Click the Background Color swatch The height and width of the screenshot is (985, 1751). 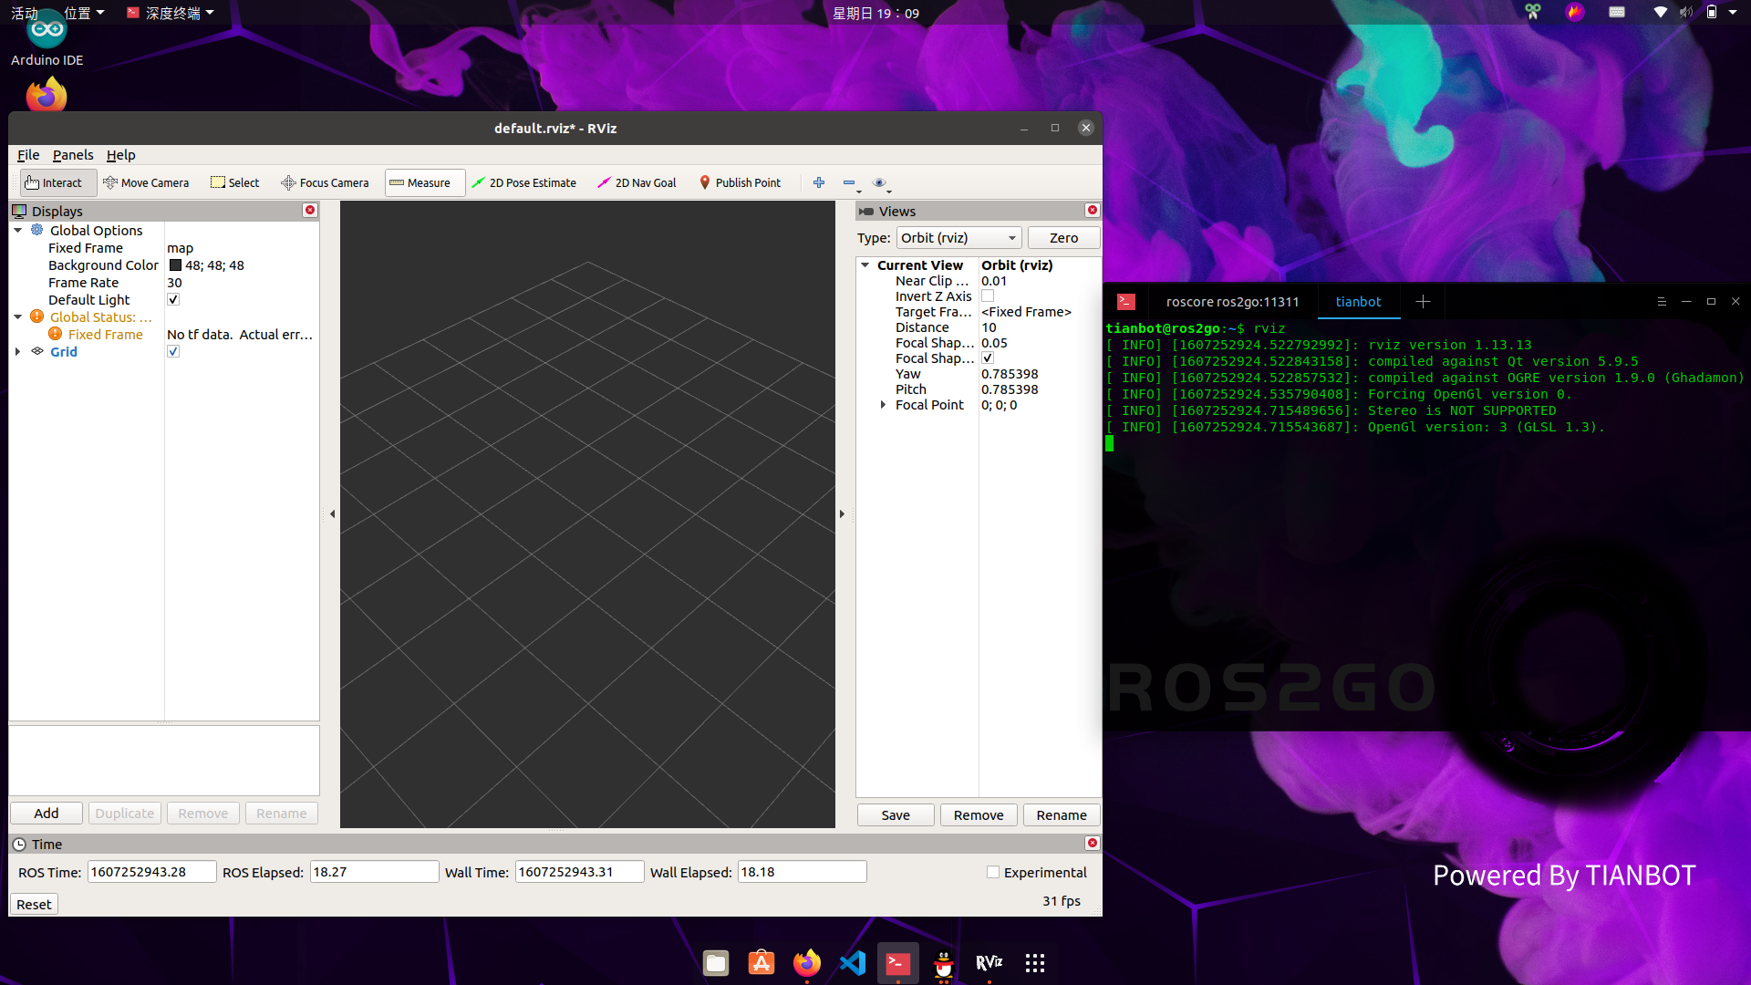[x=175, y=265]
